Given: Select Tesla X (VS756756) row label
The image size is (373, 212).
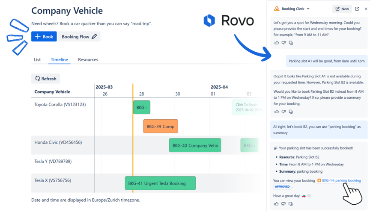Looking at the screenshot, I should (x=53, y=180).
